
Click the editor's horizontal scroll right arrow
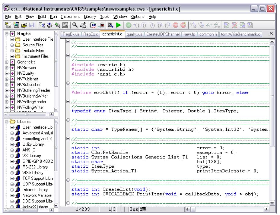click(x=266, y=209)
